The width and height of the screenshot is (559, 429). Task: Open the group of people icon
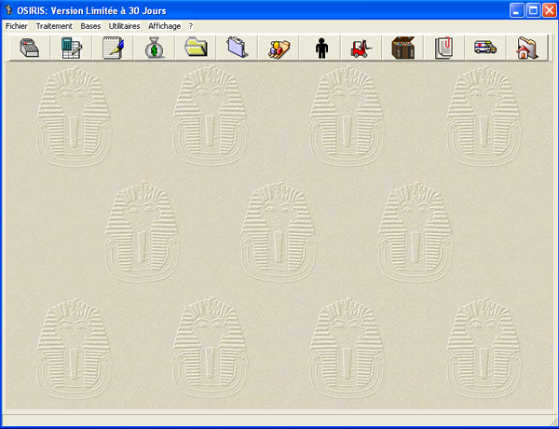point(279,48)
